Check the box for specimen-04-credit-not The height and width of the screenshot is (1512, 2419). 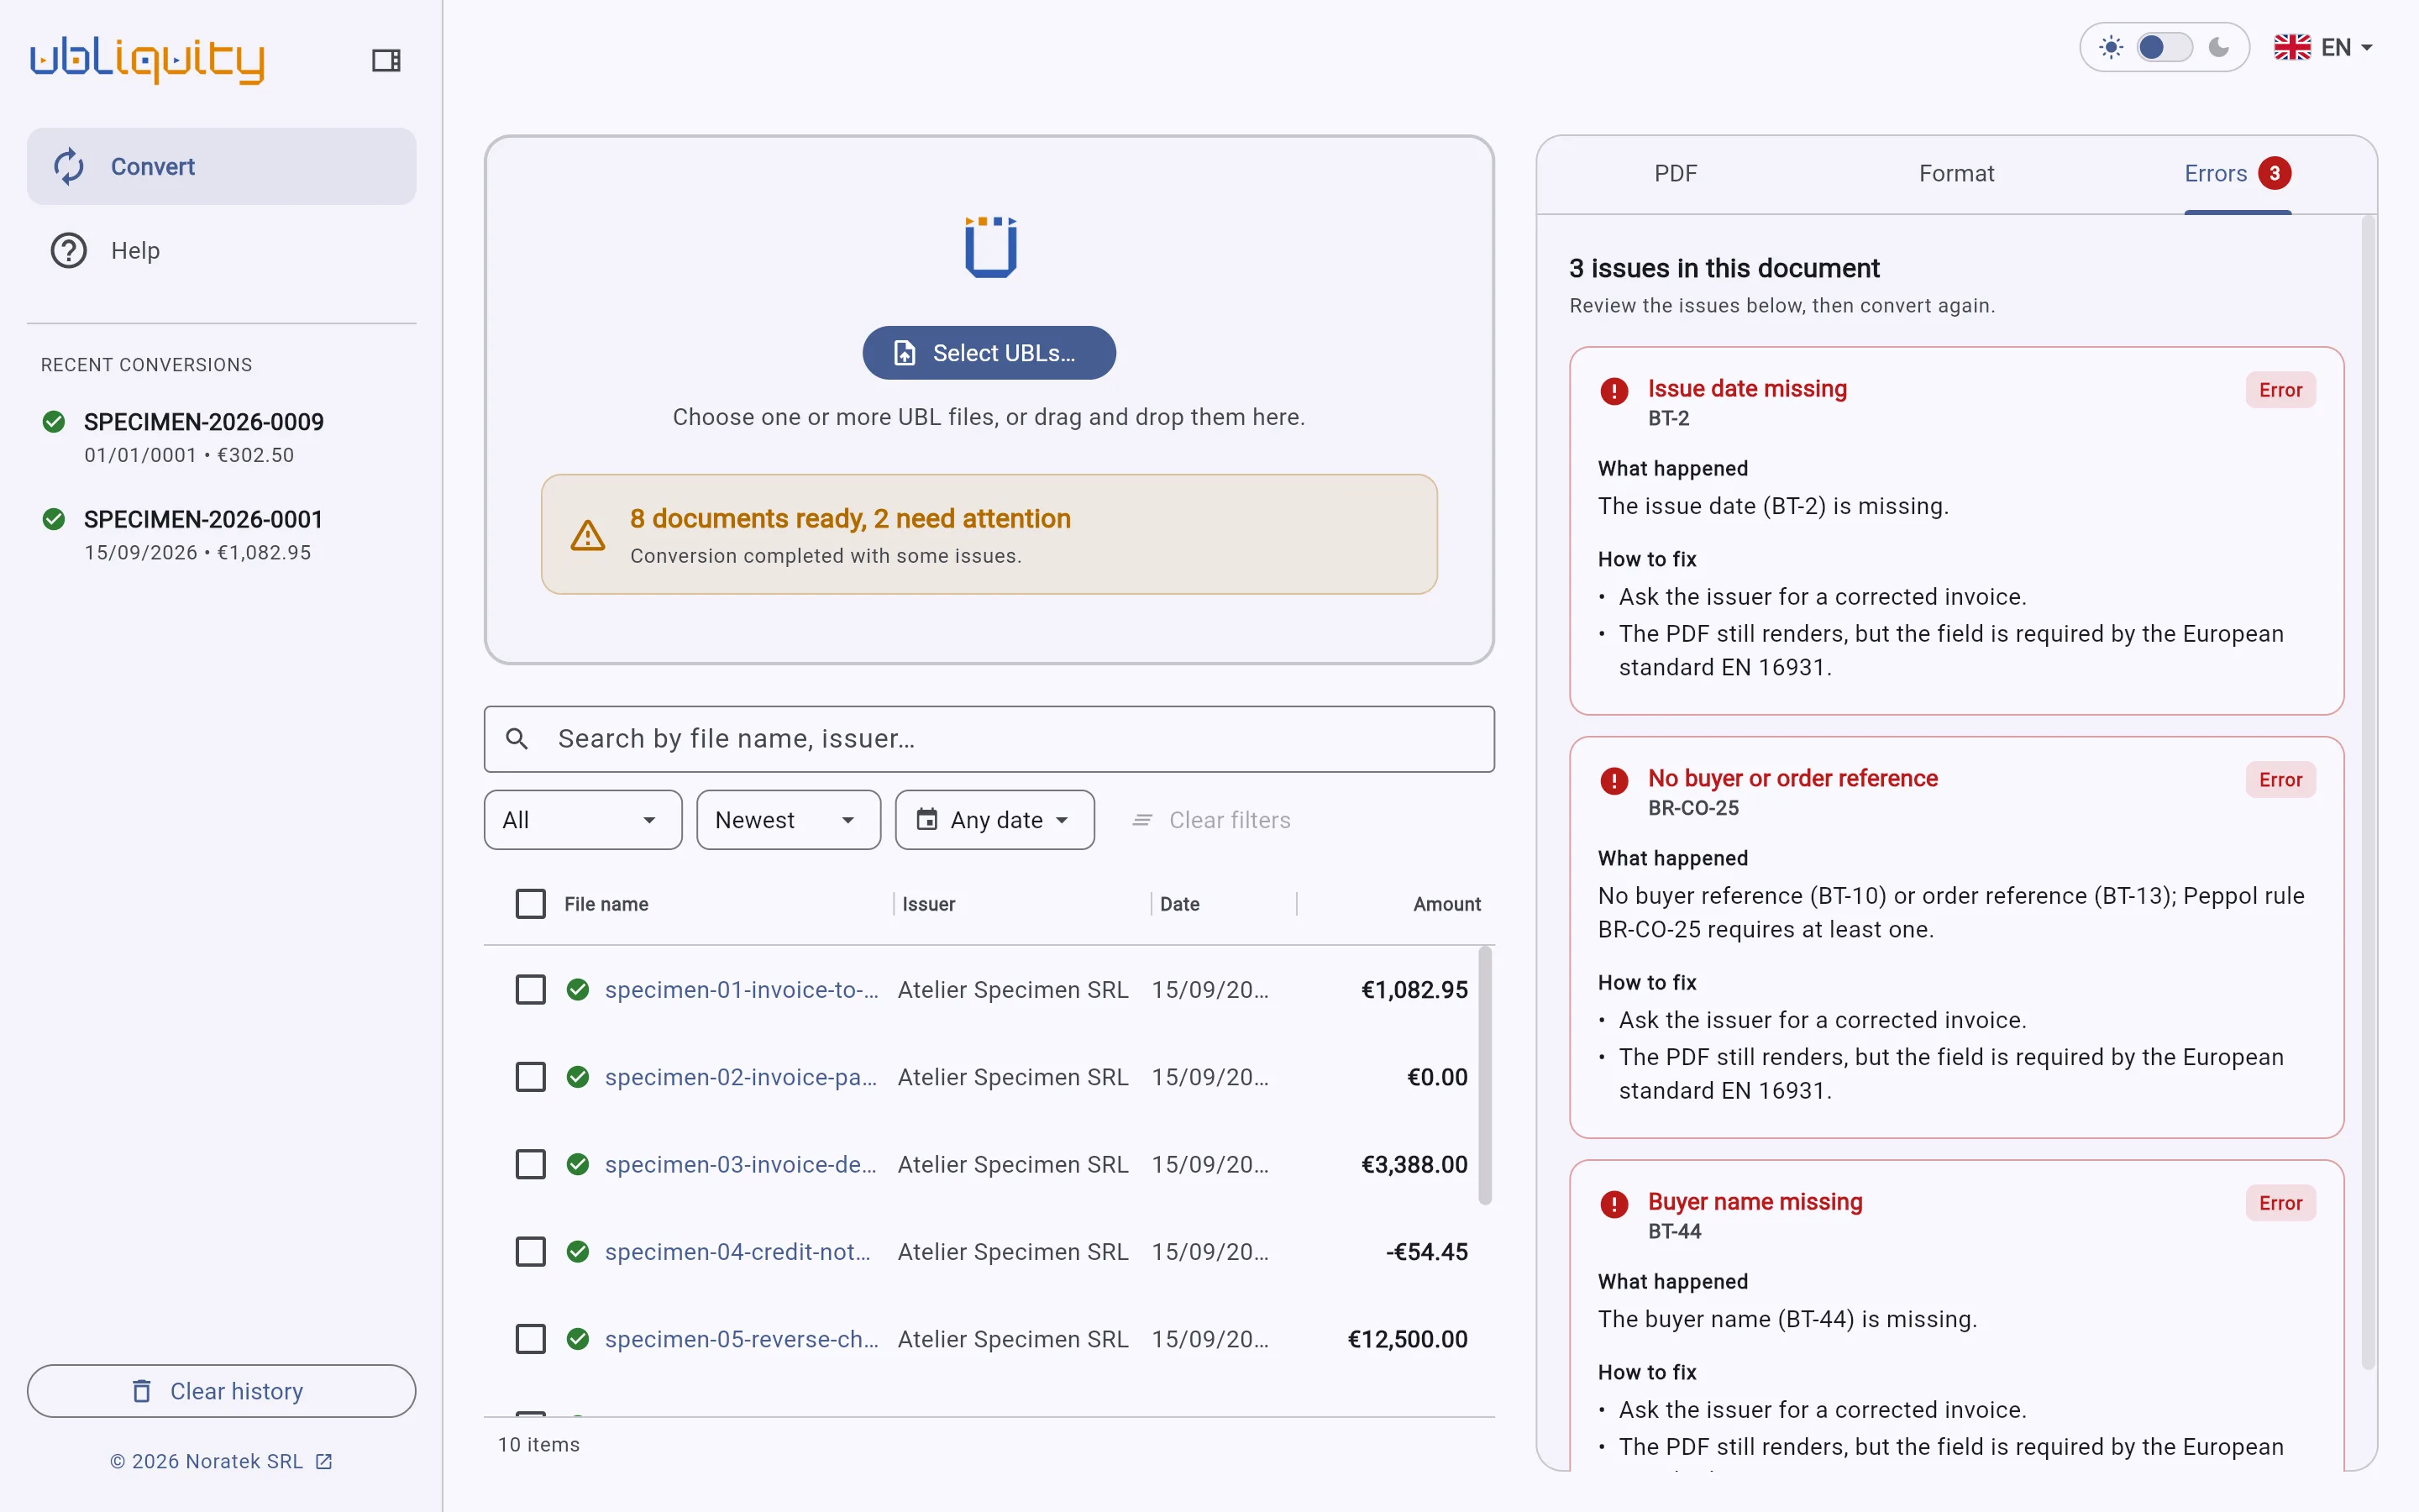[x=531, y=1251]
